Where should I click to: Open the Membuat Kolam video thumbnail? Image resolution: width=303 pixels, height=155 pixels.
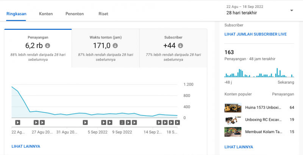pyautogui.click(x=233, y=132)
